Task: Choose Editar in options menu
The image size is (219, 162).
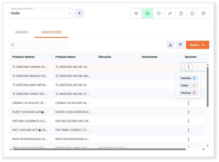Action: click(188, 85)
